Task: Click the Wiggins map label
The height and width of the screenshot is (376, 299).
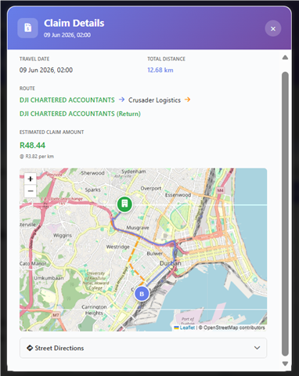Action: click(x=63, y=235)
